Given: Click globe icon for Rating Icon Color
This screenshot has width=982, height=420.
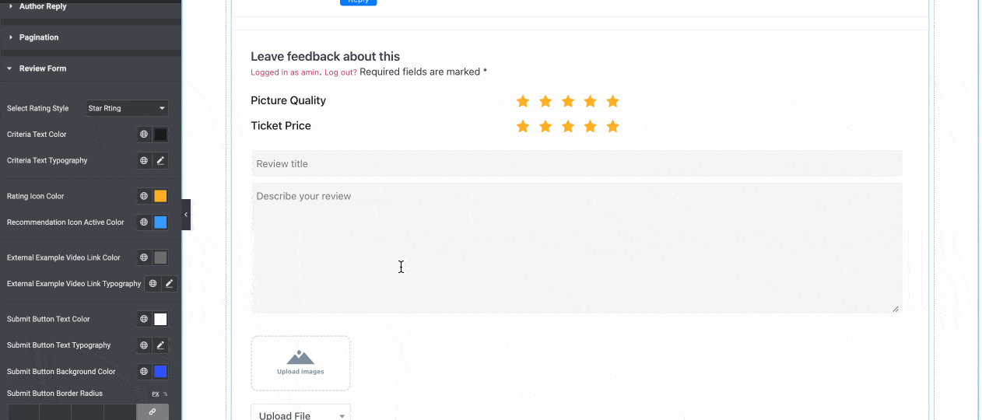Looking at the screenshot, I should coord(144,197).
